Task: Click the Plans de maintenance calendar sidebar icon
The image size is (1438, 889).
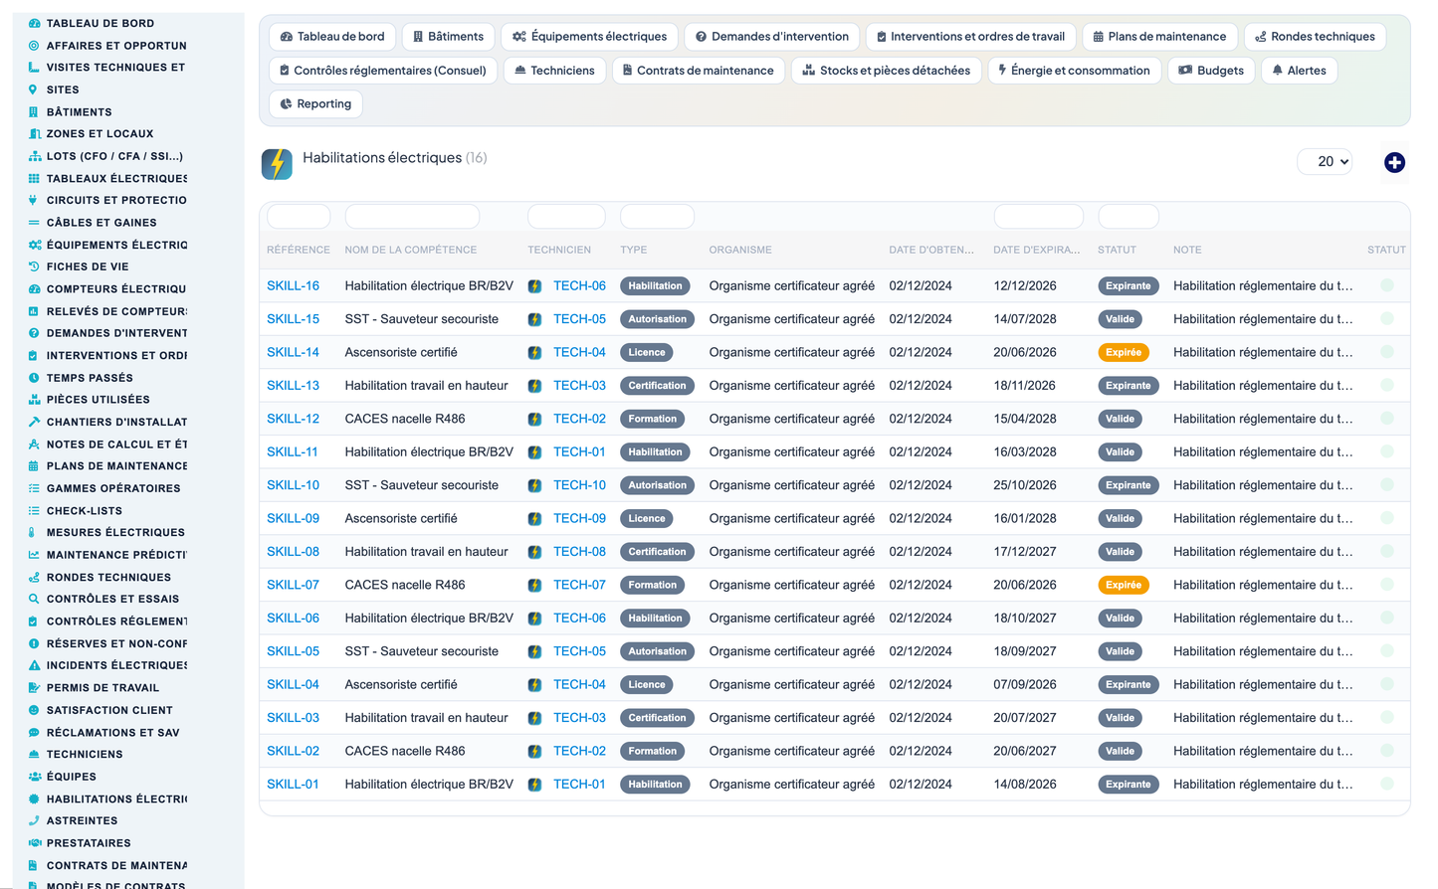Action: click(34, 465)
